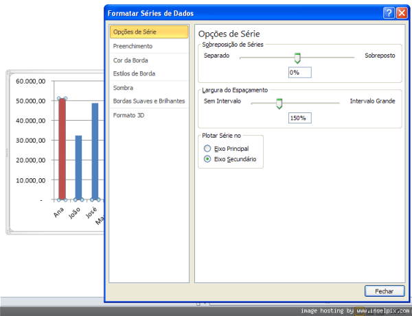The width and height of the screenshot is (412, 316).
Task: Select Bordas Suaves e Brilhantes category
Action: [x=149, y=101]
